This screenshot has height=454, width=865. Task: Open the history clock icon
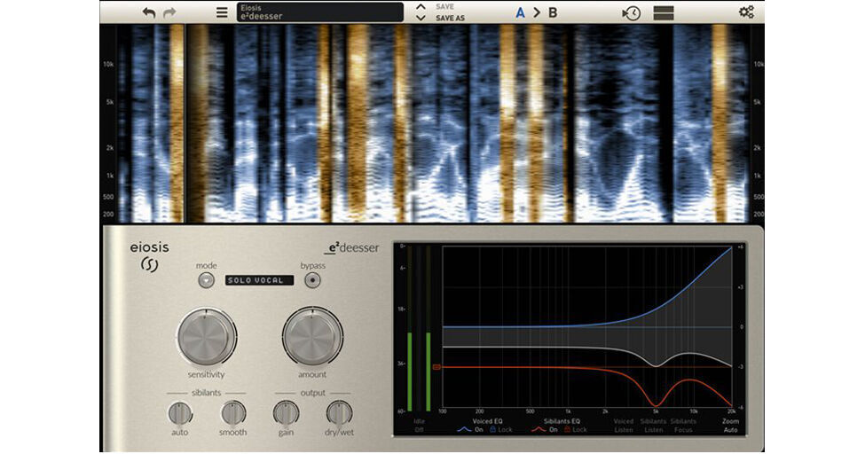tap(631, 12)
